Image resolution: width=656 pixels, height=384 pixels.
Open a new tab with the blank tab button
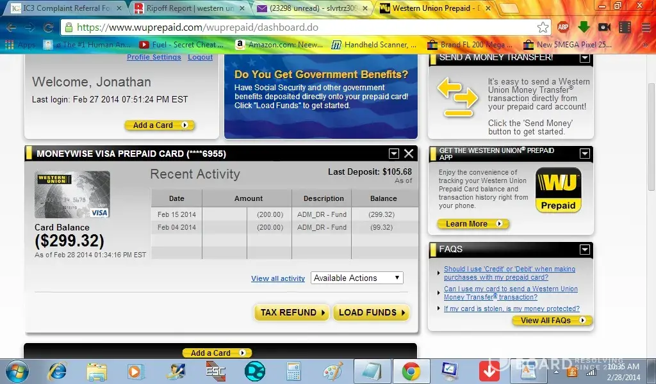(509, 8)
